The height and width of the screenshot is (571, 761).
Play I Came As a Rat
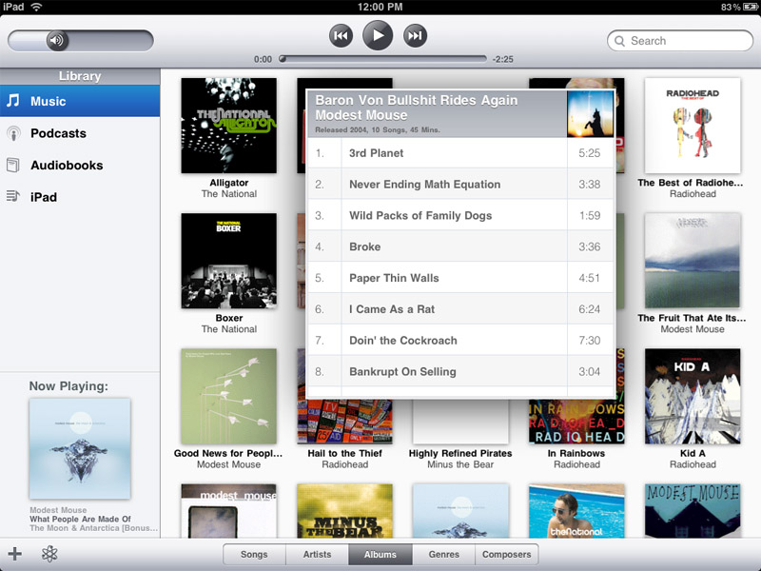click(x=461, y=309)
